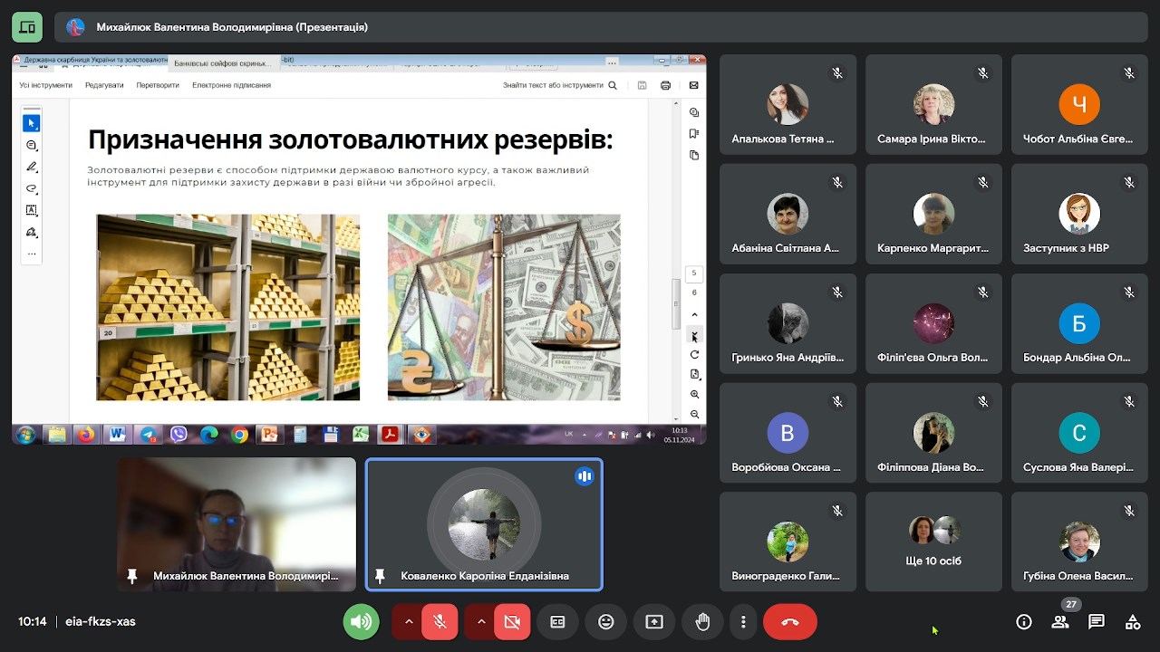The height and width of the screenshot is (652, 1160).
Task: Rotate the PDF page clockwise
Action: click(x=694, y=354)
